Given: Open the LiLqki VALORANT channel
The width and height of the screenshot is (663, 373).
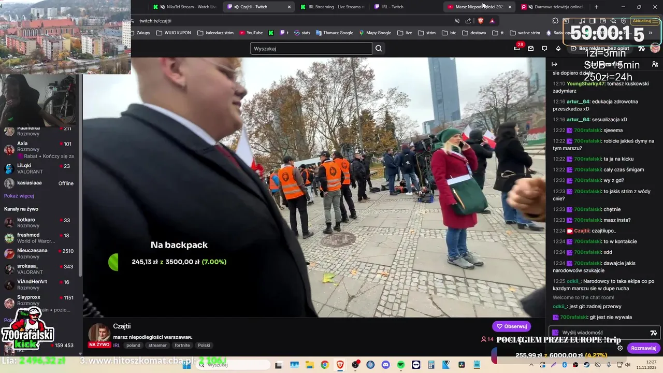Looking at the screenshot, I should (x=40, y=169).
